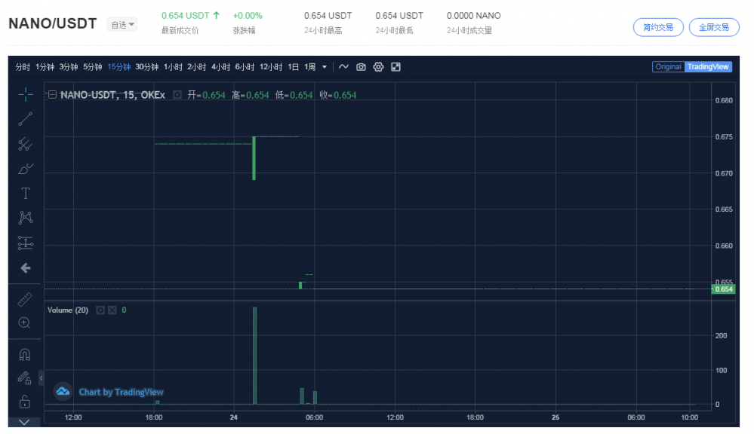Select the Text annotation tool
This screenshot has height=434, width=754.
25,193
